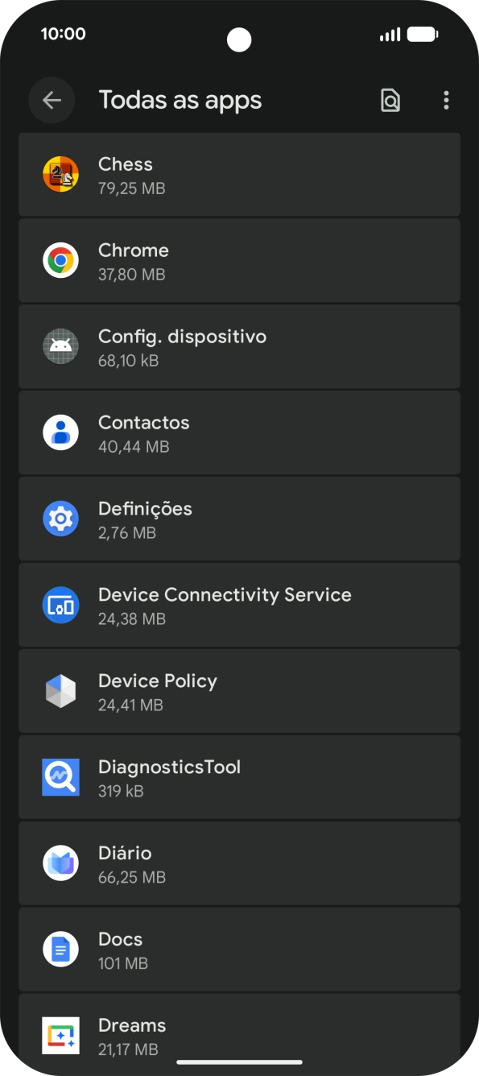The height and width of the screenshot is (1076, 479).
Task: Tap the Docs document icon
Action: (60, 950)
